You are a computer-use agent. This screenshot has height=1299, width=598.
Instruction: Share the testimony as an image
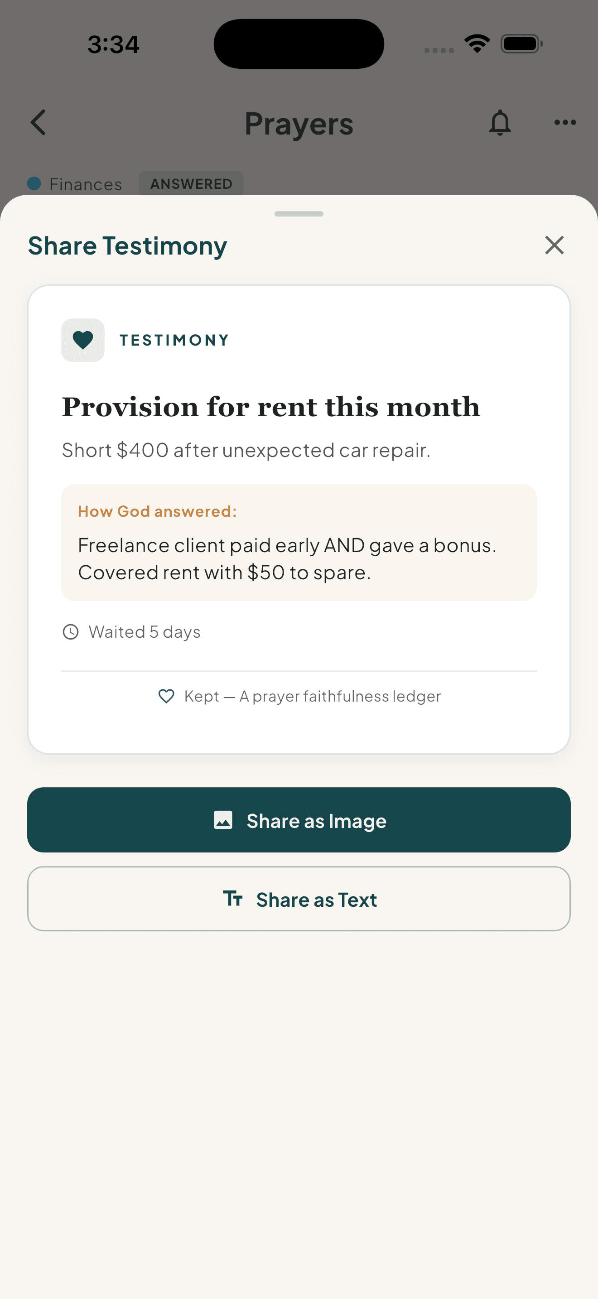click(299, 820)
